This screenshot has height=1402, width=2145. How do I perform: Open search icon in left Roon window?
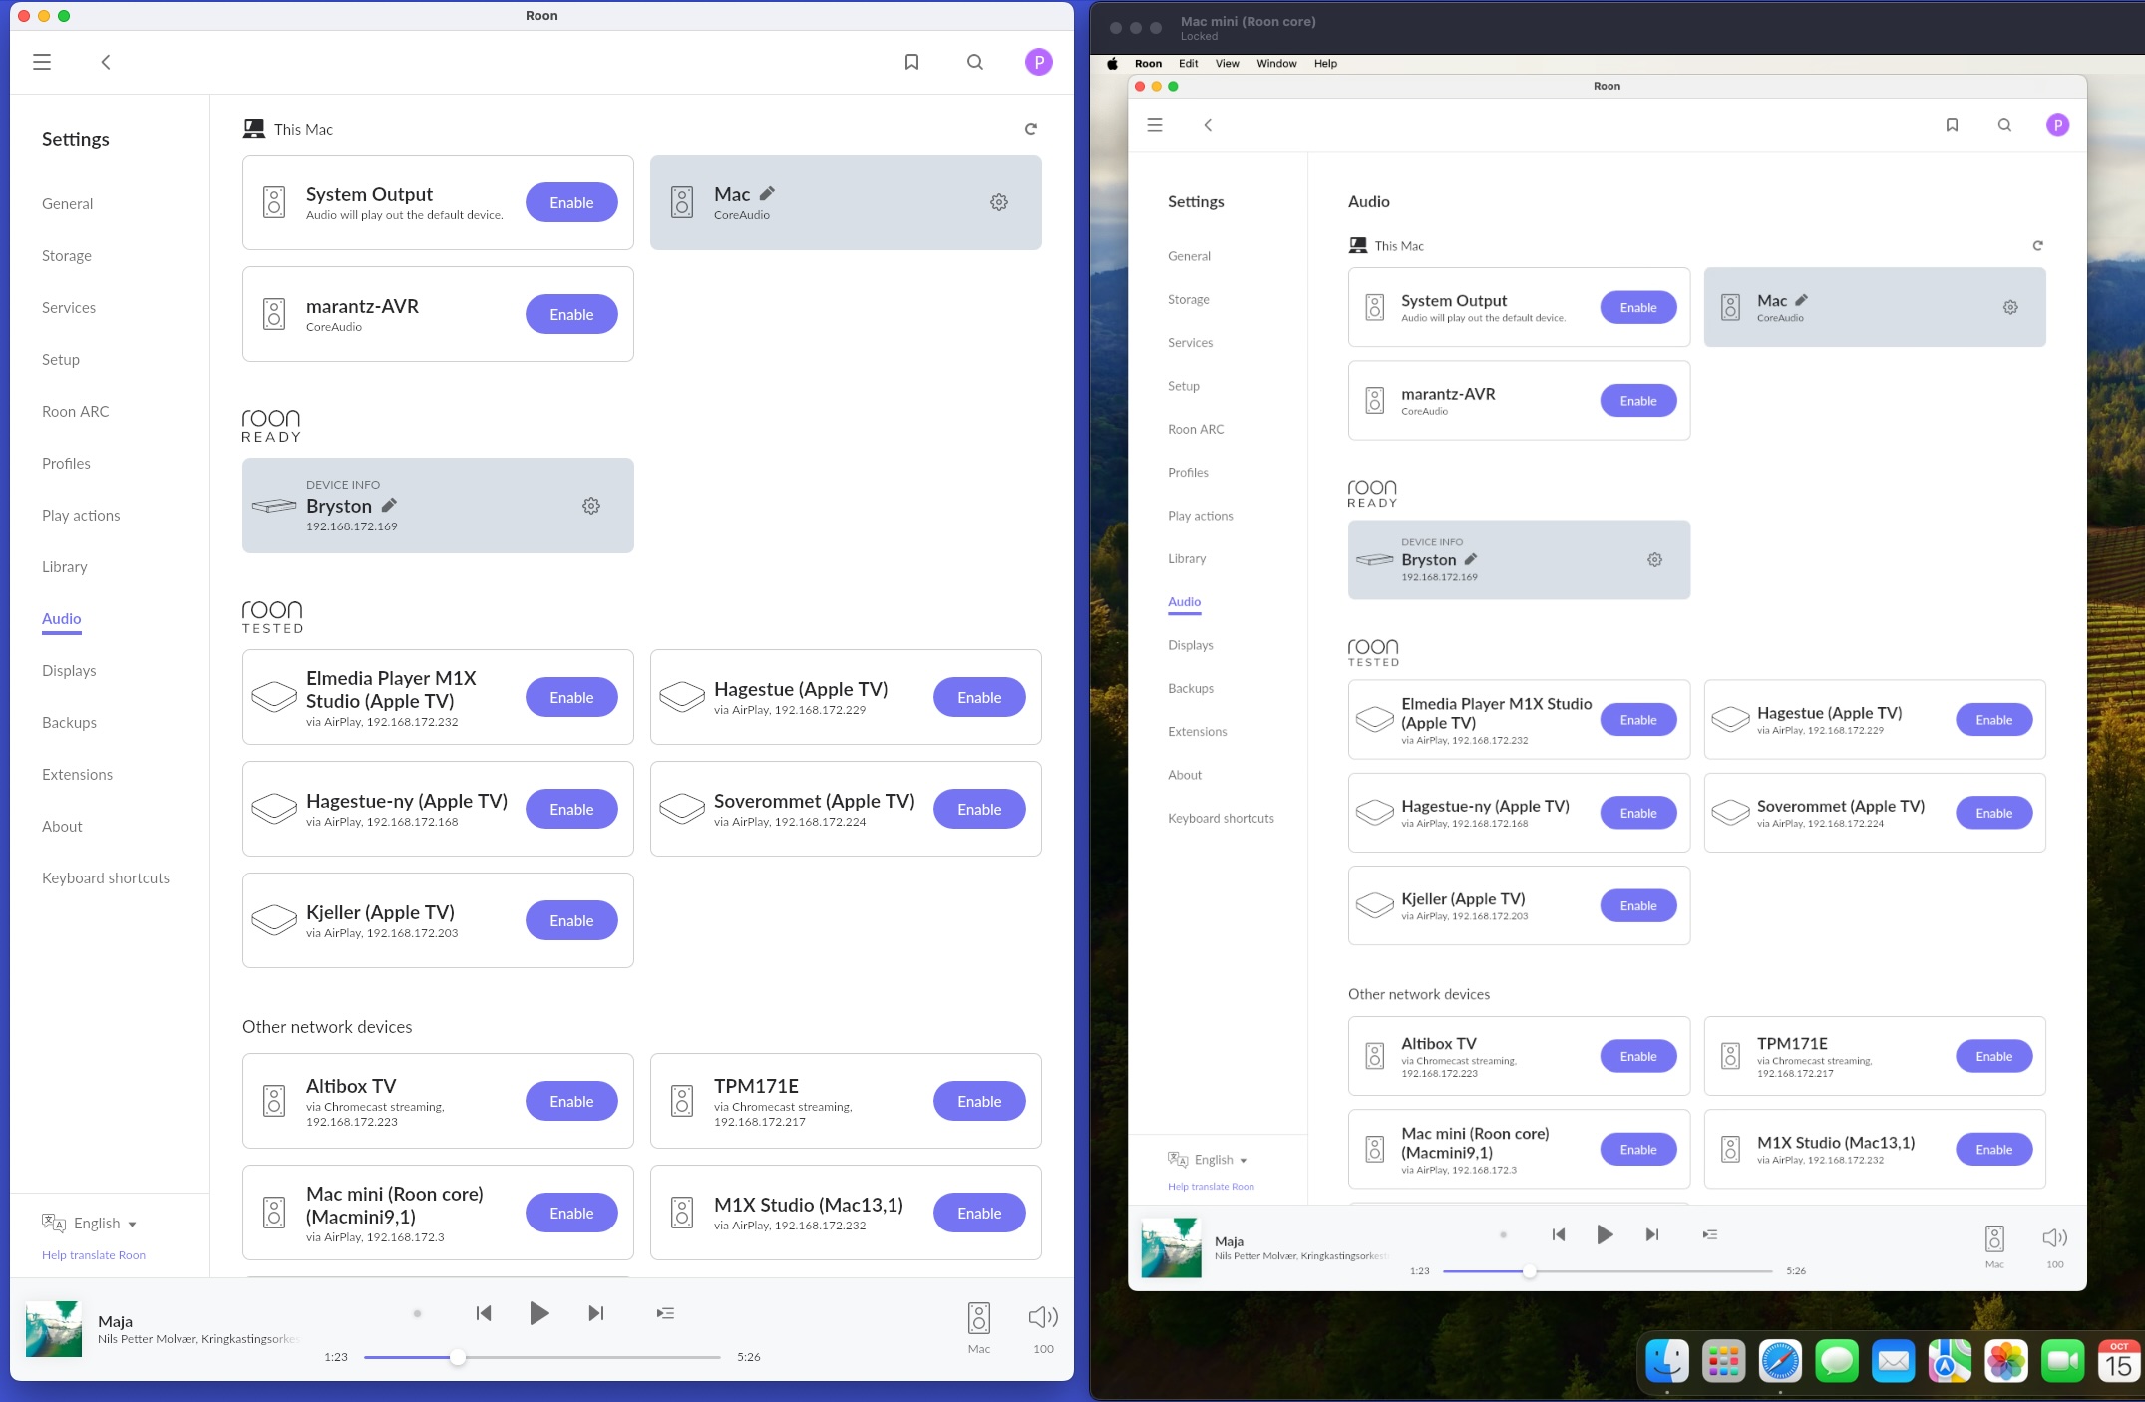975,62
